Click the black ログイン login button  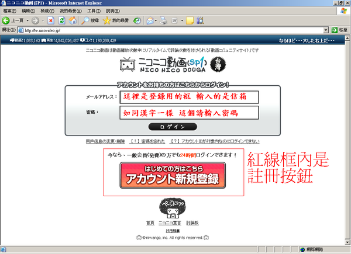click(173, 127)
